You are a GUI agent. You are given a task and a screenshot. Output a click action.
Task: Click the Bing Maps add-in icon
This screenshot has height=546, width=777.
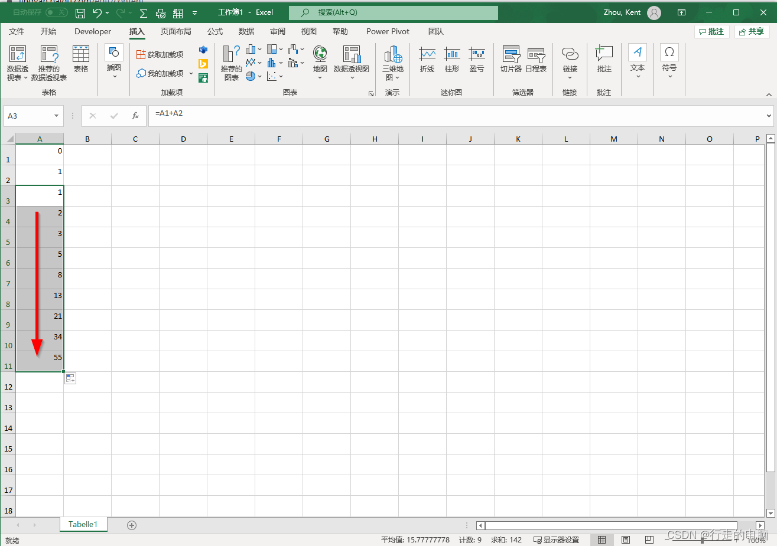tap(203, 64)
